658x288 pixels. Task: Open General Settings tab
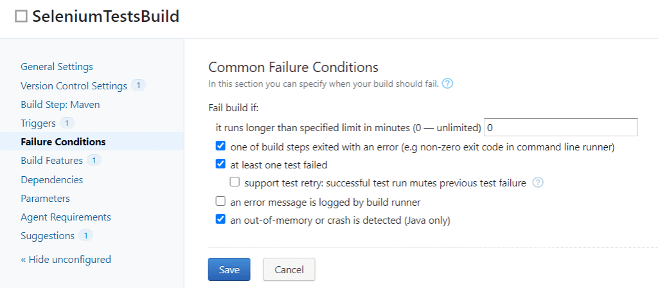pyautogui.click(x=57, y=67)
